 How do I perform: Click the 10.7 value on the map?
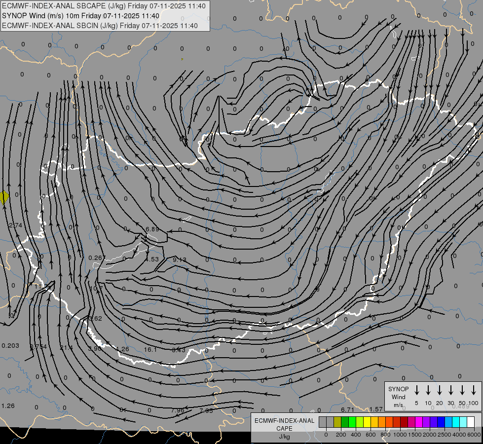96,289
